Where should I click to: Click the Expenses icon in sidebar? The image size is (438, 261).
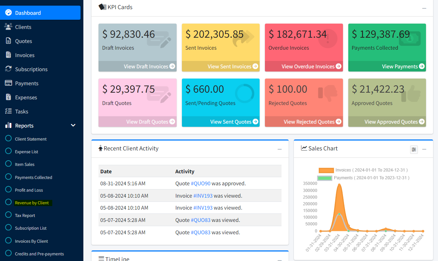(x=8, y=97)
